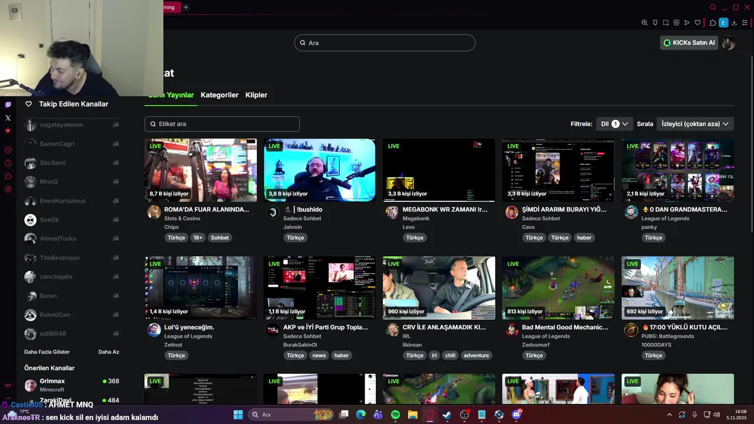Open Discord from the taskbar
This screenshot has height=424, width=754.
tap(517, 415)
